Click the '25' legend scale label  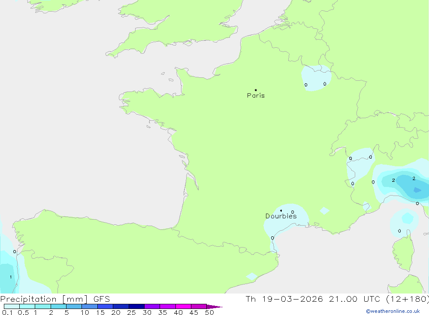pos(131,312)
